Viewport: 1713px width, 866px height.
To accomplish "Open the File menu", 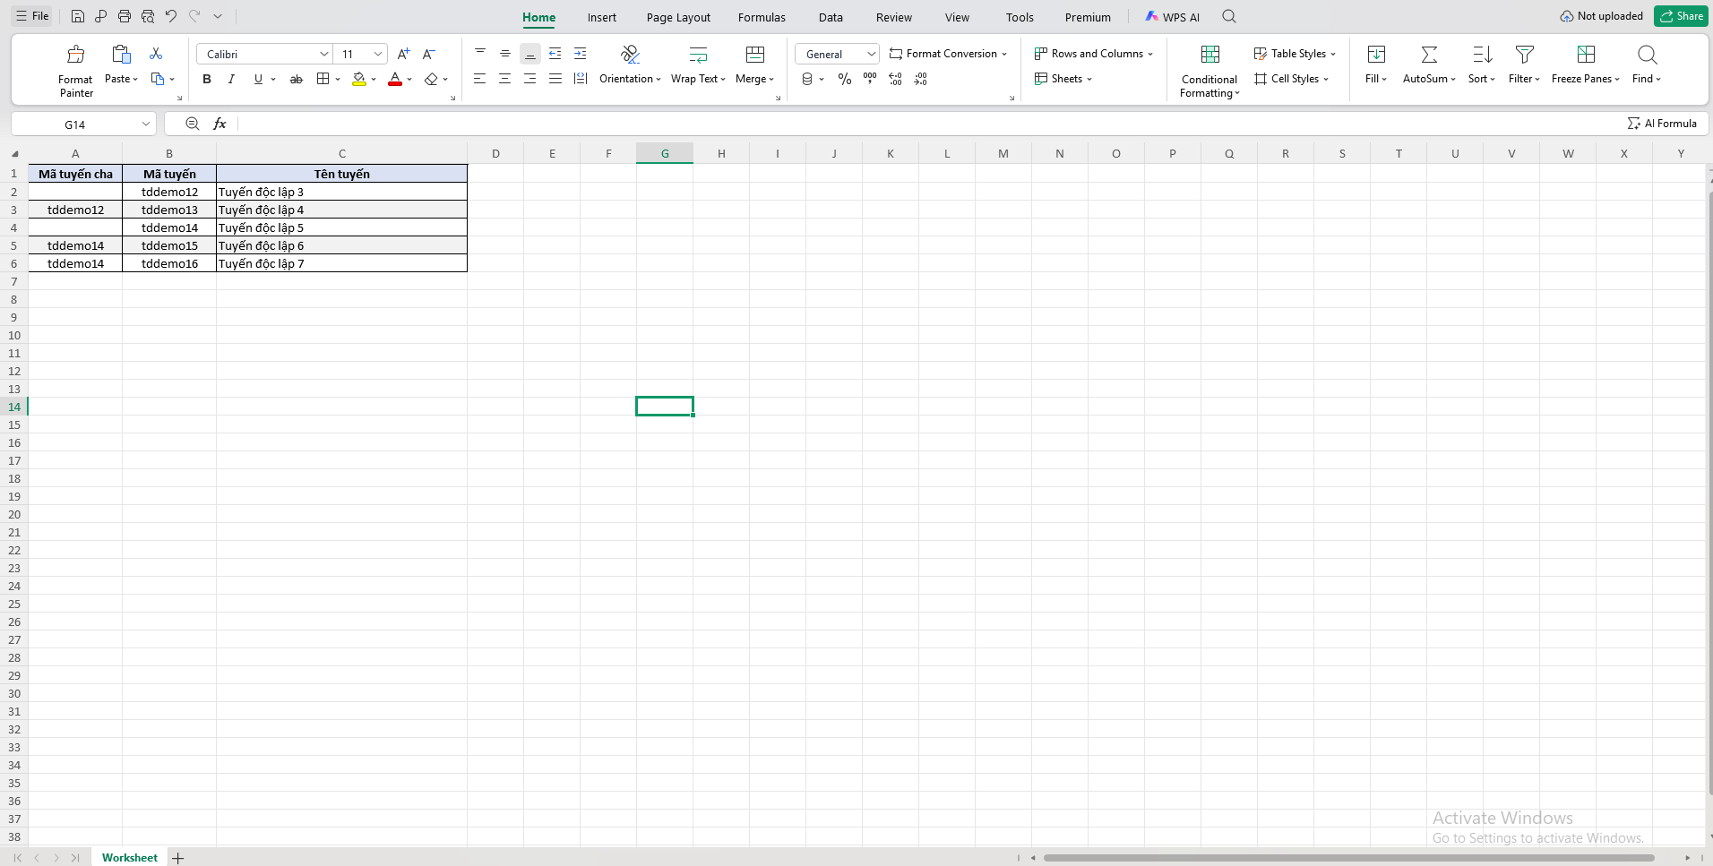I will 32,16.
